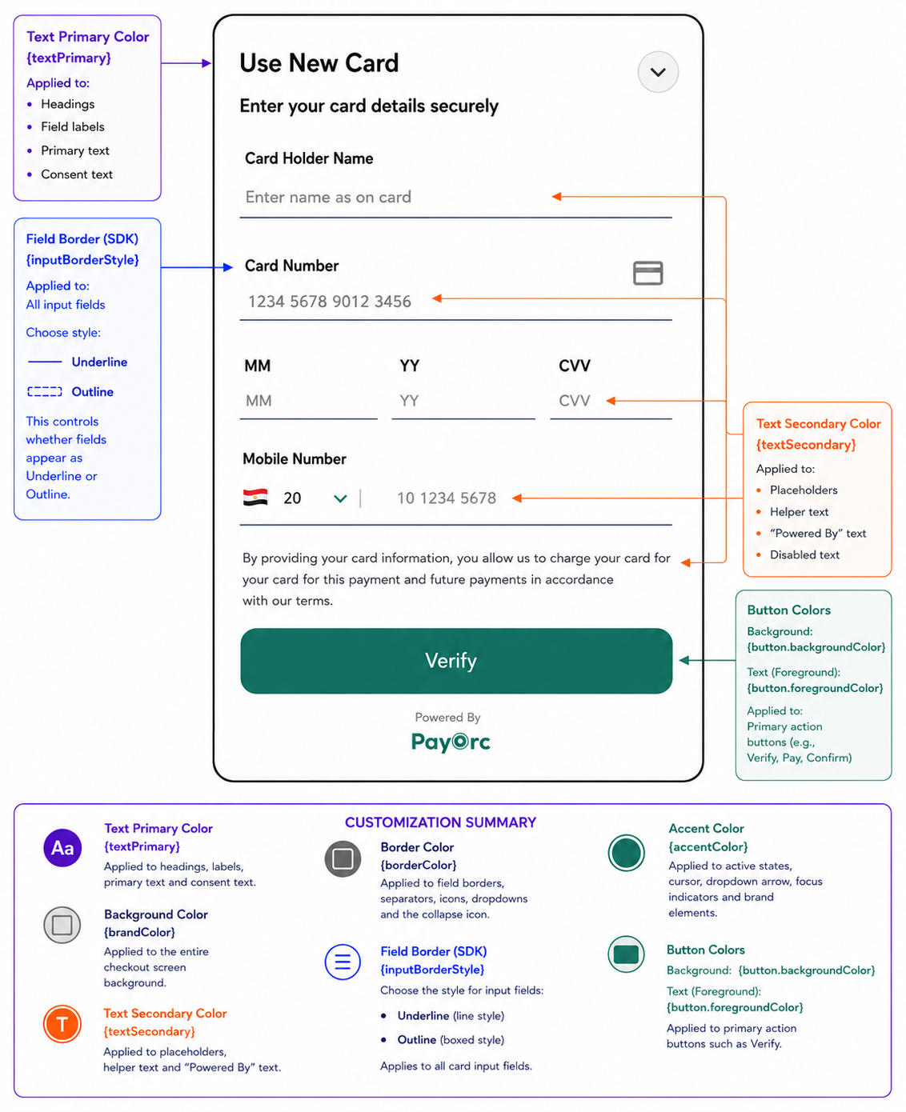Click the card number input field
The image size is (906, 1112).
coord(455,302)
